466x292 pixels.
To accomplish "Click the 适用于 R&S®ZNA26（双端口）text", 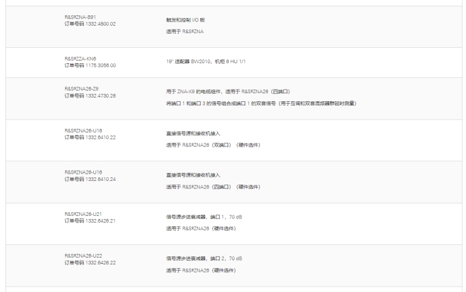I will pos(213,145).
